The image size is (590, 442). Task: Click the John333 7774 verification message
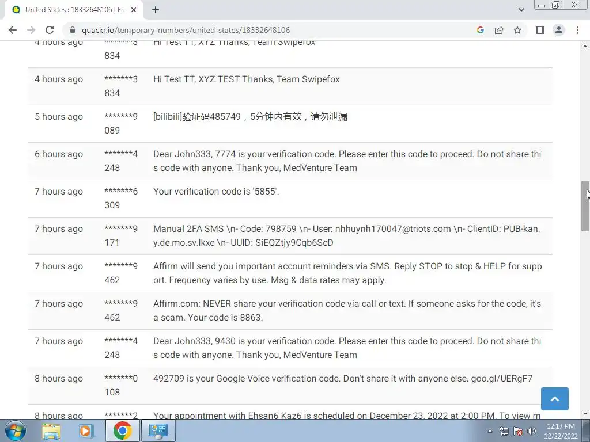(x=347, y=161)
